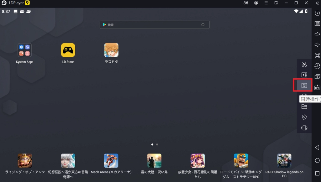Take a screenshot with the scissors icon
The image size is (321, 182).
point(304,65)
